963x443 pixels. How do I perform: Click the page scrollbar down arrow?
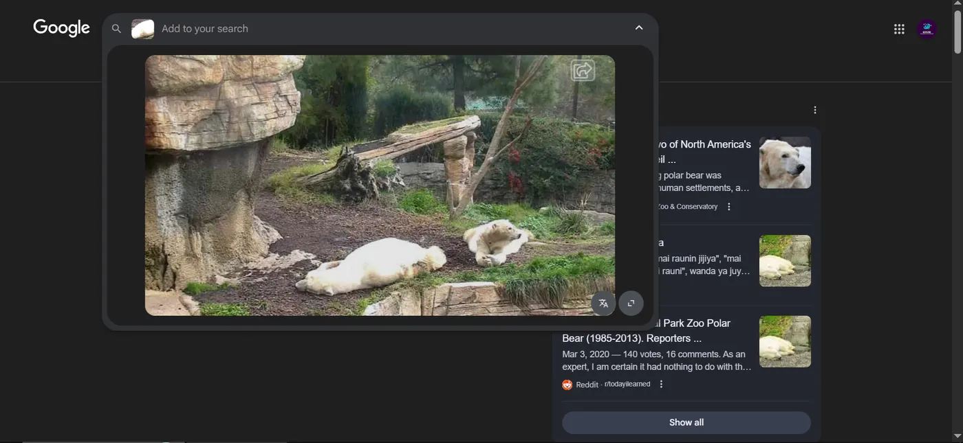(957, 437)
